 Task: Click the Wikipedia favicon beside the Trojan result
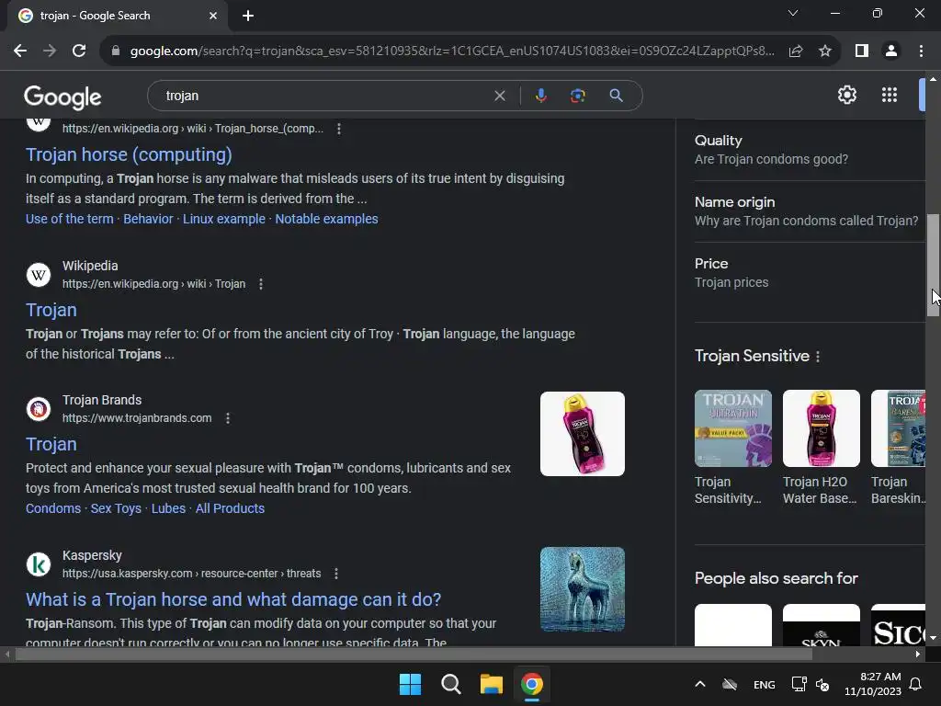click(x=39, y=275)
